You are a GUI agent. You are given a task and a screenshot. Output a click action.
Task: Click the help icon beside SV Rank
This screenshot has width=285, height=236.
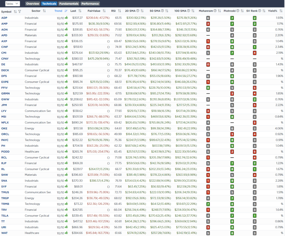260,12
